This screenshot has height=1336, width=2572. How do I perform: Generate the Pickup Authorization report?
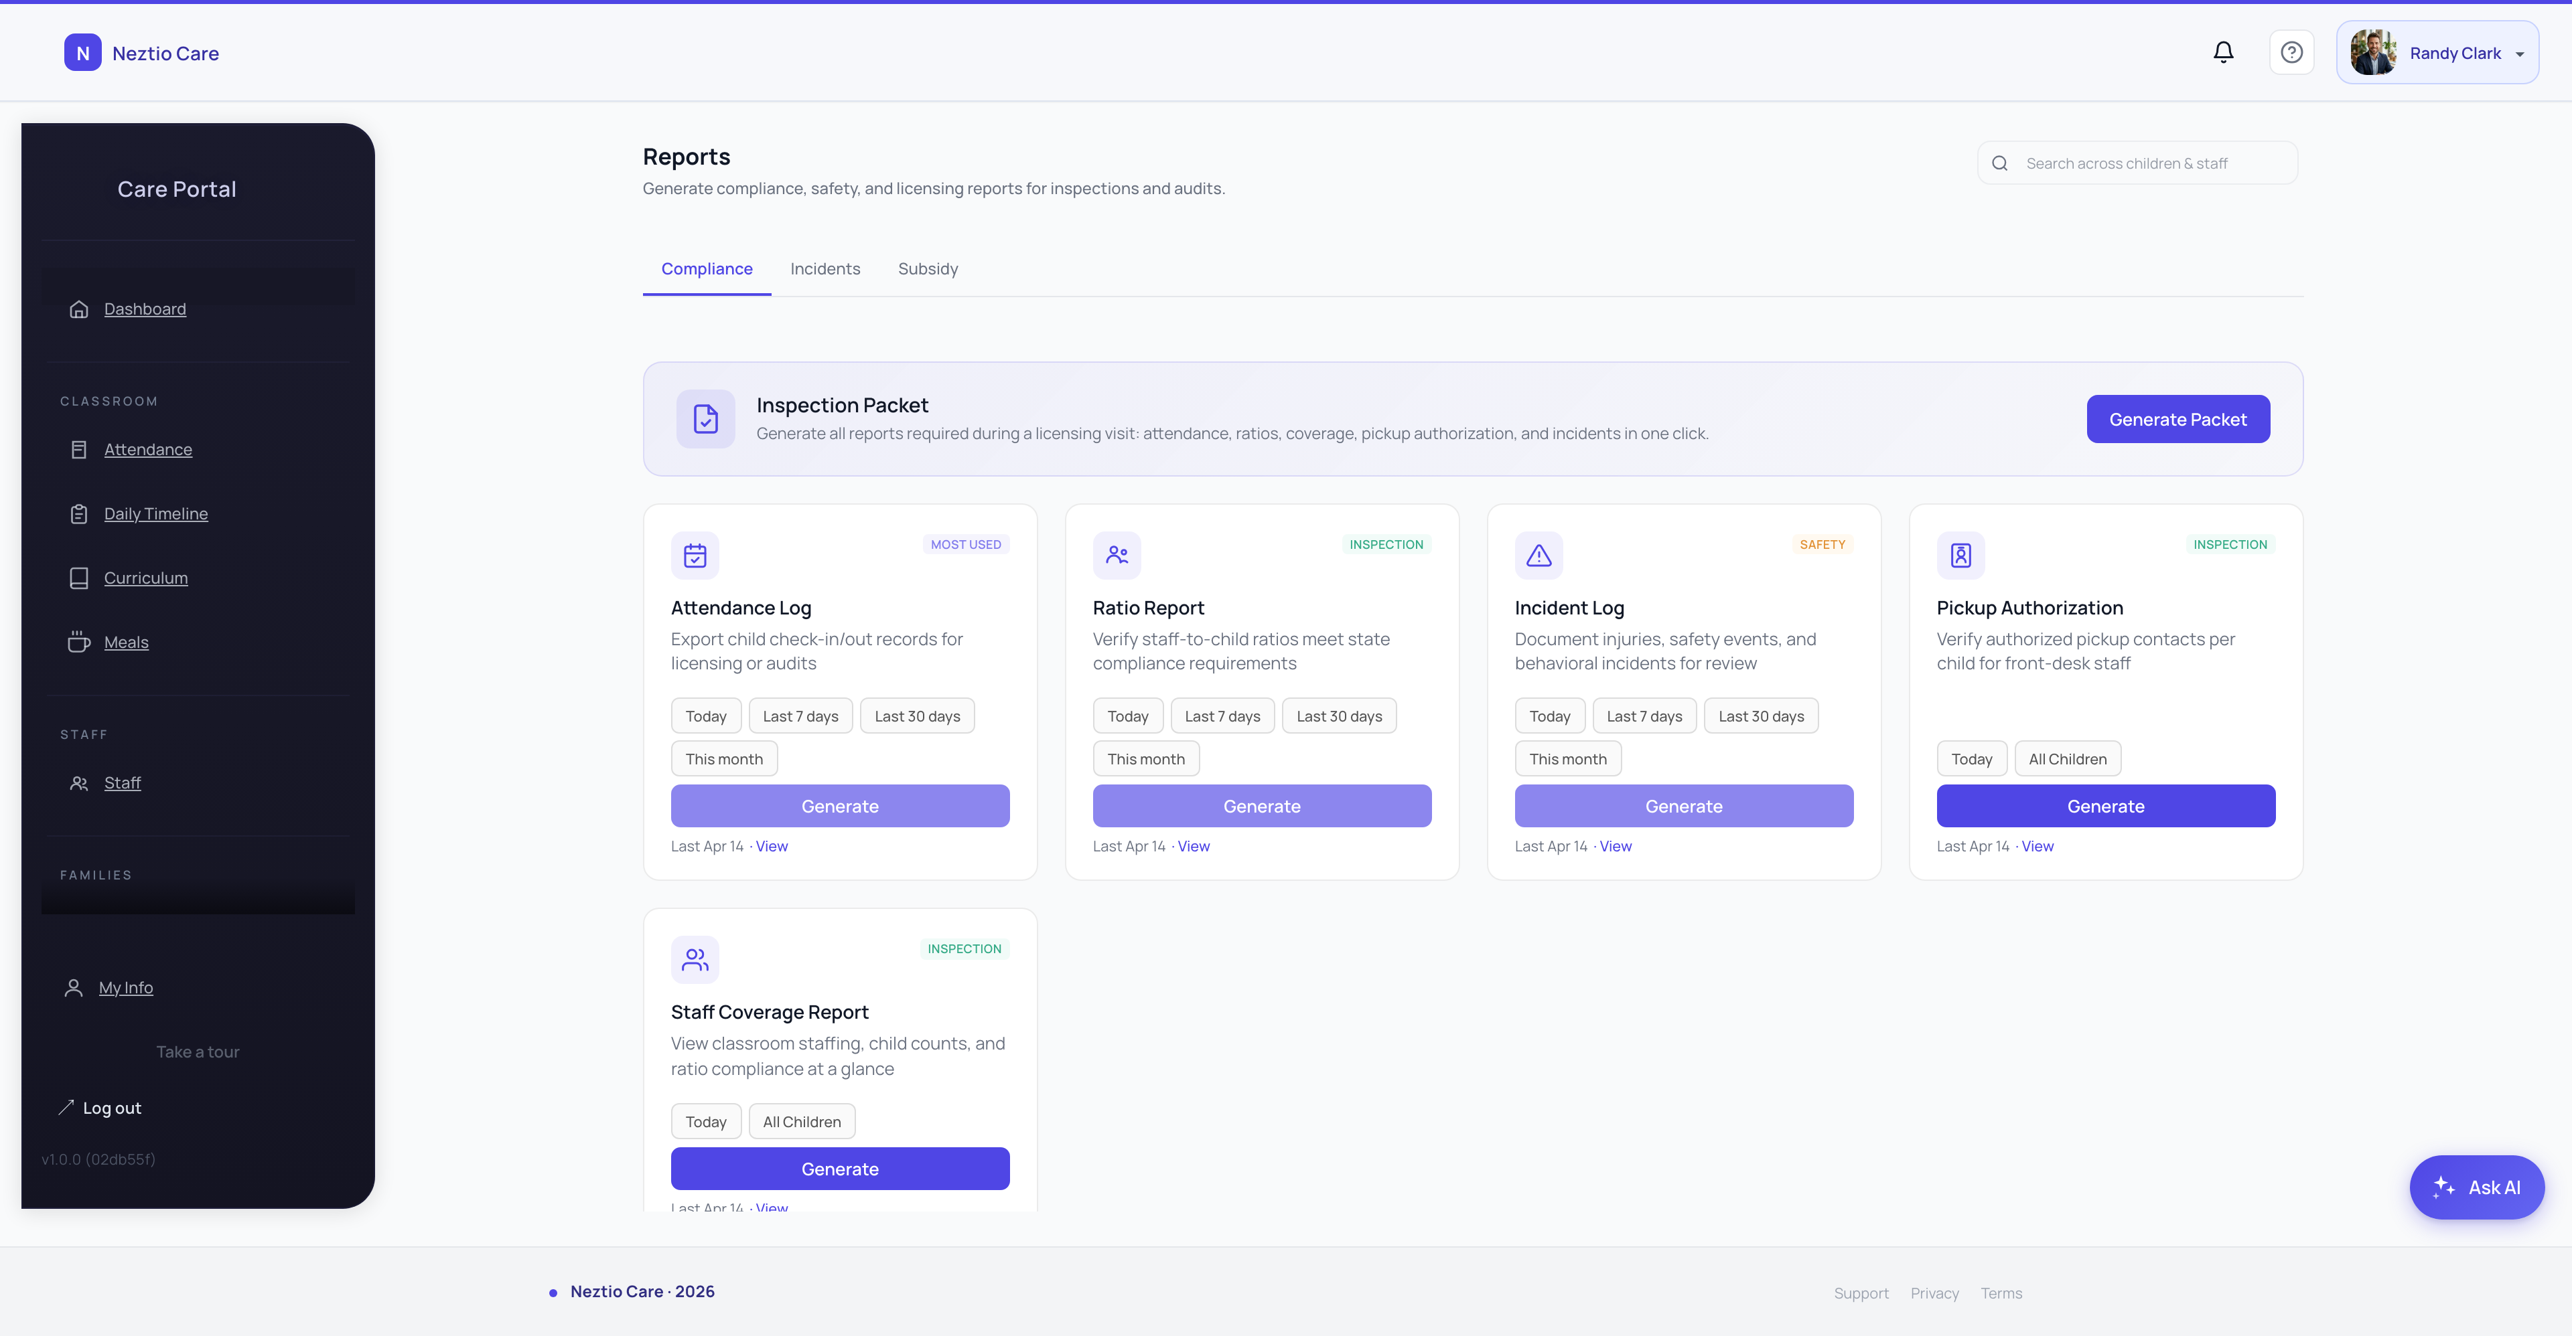(x=2106, y=806)
